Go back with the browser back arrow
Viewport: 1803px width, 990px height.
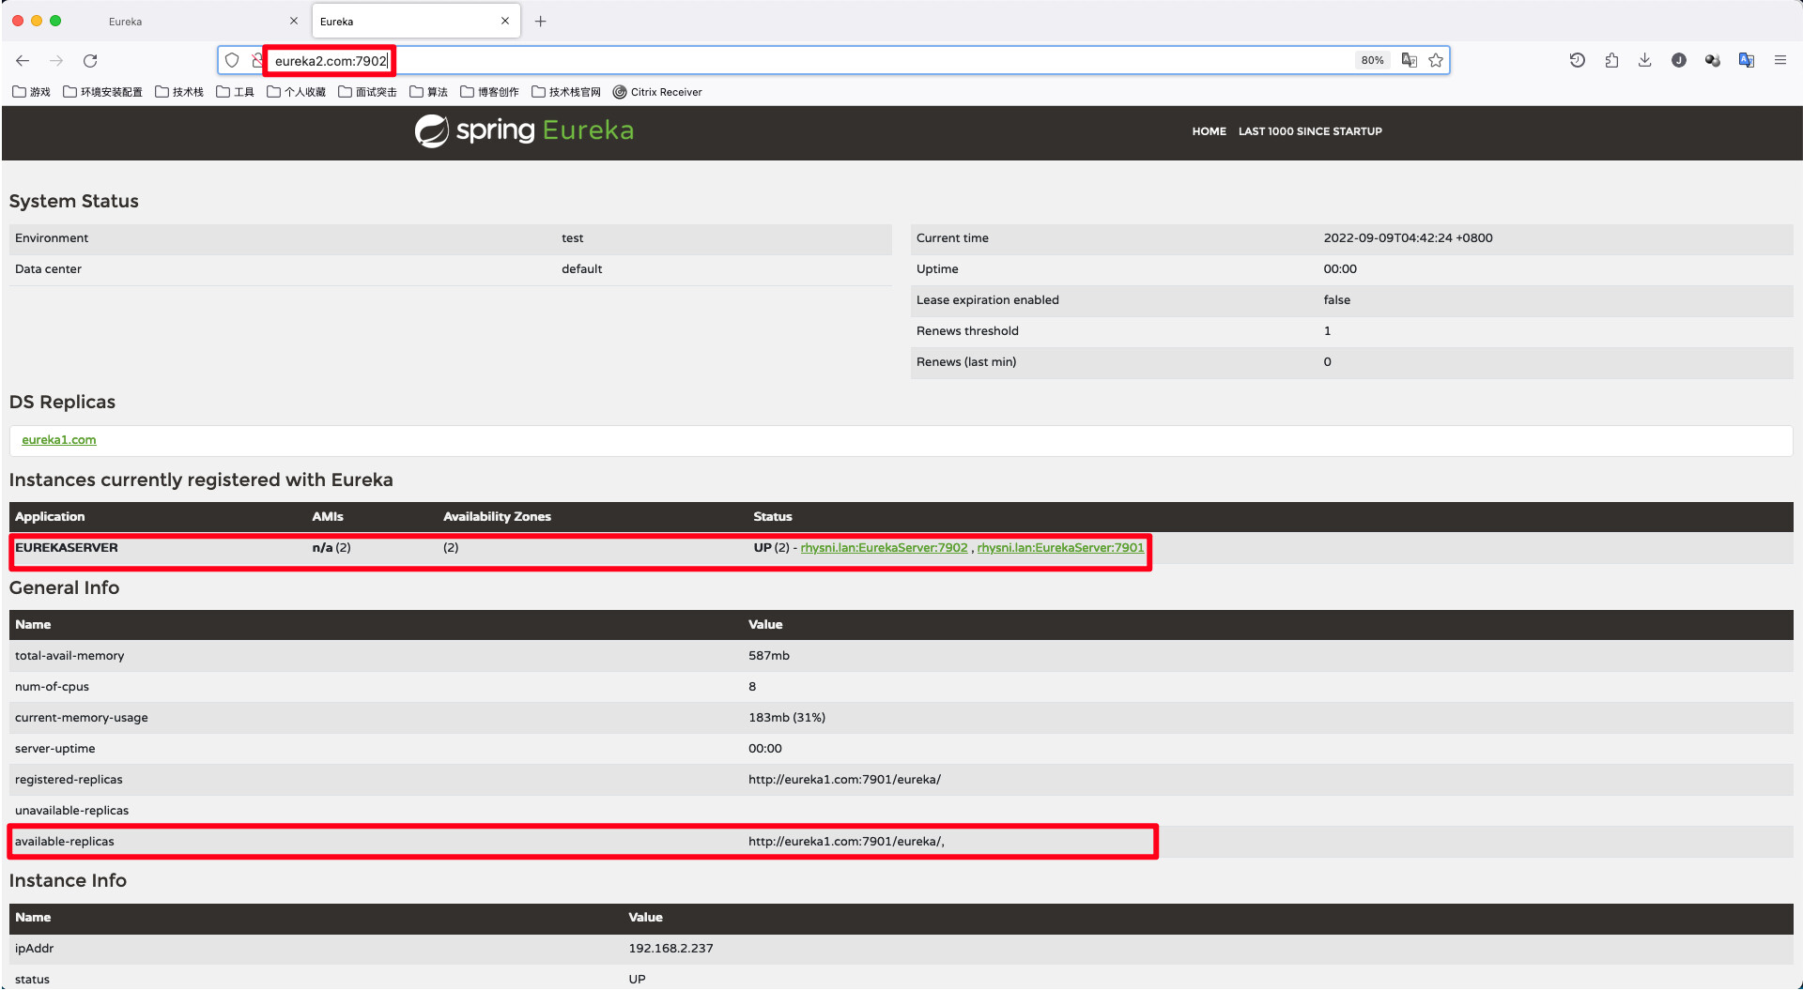click(x=23, y=61)
